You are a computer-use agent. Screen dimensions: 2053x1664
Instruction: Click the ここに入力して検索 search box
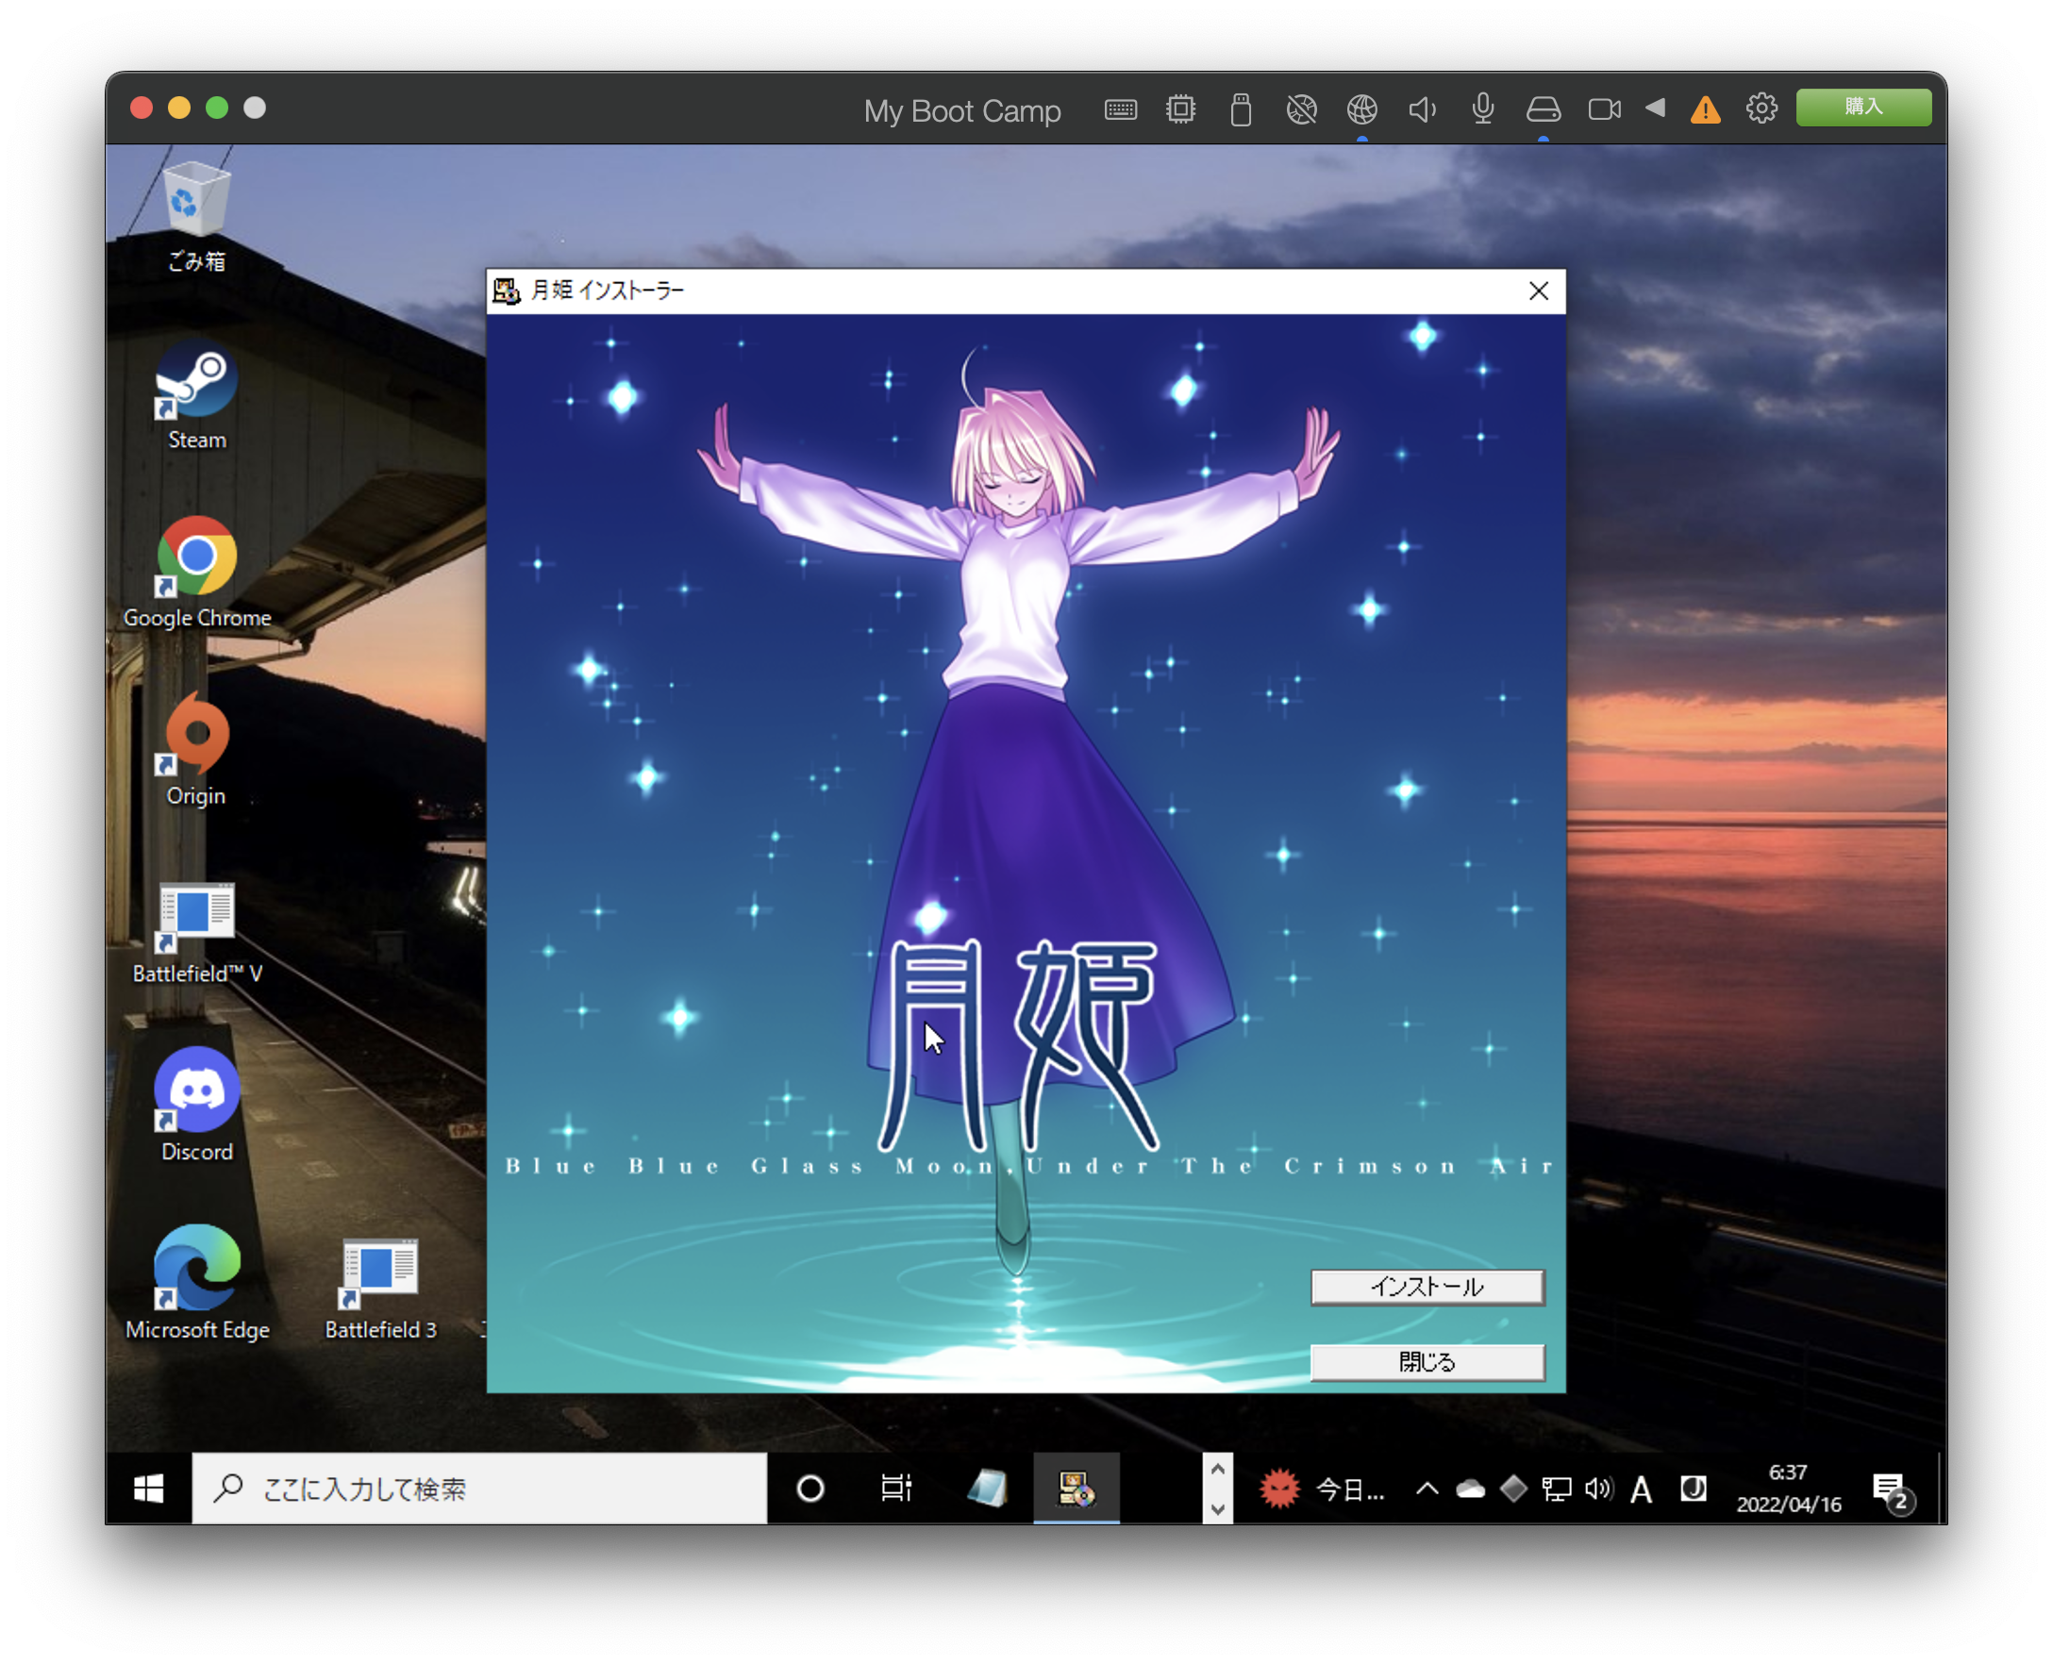click(x=478, y=1488)
